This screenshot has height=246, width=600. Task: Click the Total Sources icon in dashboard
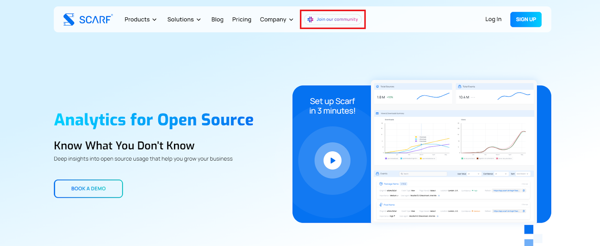click(378, 86)
